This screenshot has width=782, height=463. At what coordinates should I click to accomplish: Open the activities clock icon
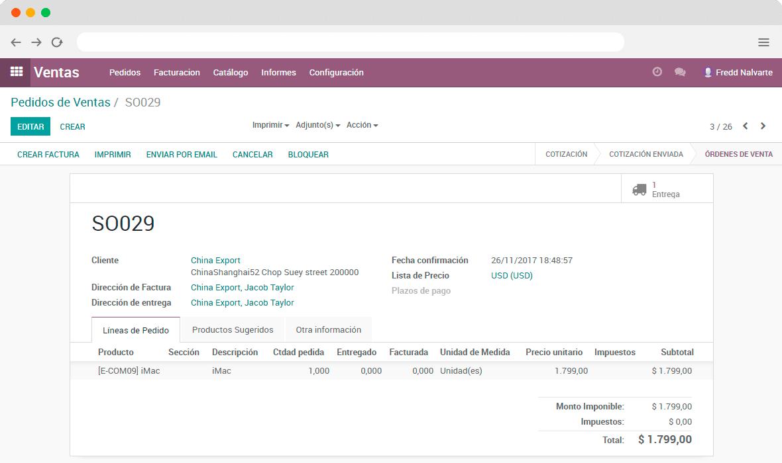[x=657, y=72]
